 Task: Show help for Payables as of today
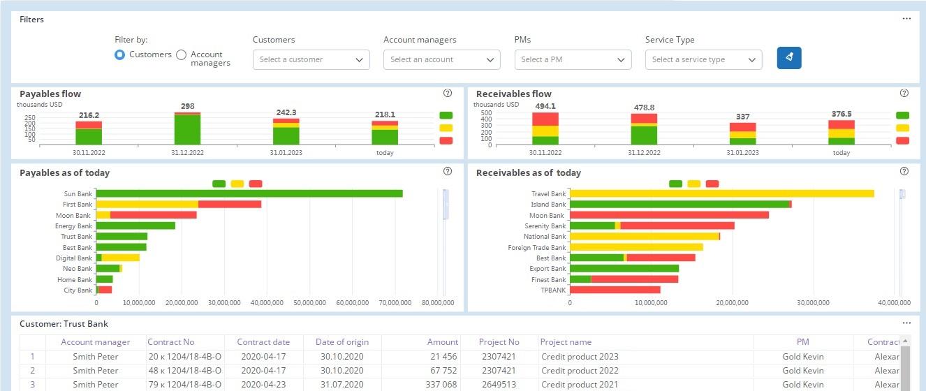[448, 172]
